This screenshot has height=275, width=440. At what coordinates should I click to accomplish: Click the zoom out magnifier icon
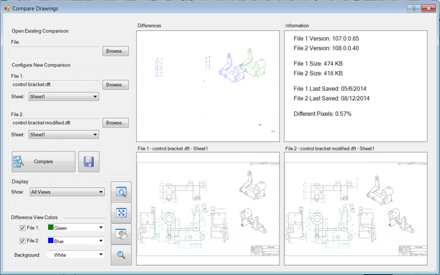point(121,255)
